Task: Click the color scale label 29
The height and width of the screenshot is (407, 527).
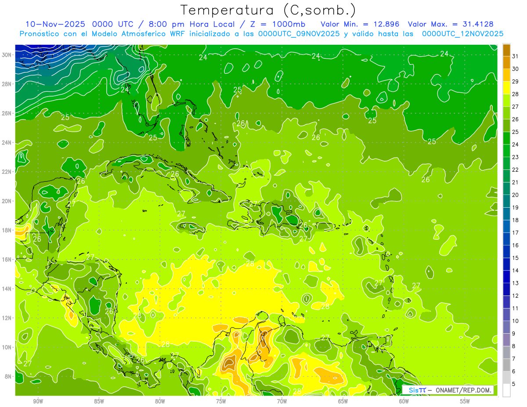Action: [x=516, y=82]
